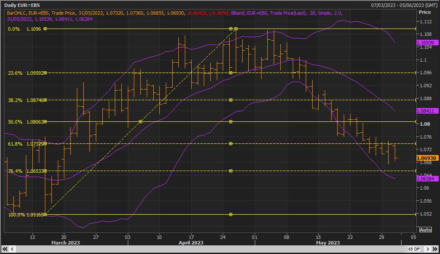440x254 pixels.
Task: Click the handle where the trendline crosses the 50.0% line
Action: click(141, 122)
